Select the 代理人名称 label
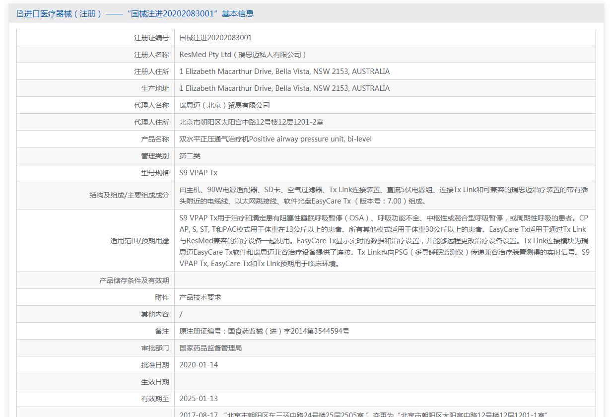Image resolution: width=610 pixels, height=417 pixels. [151, 105]
